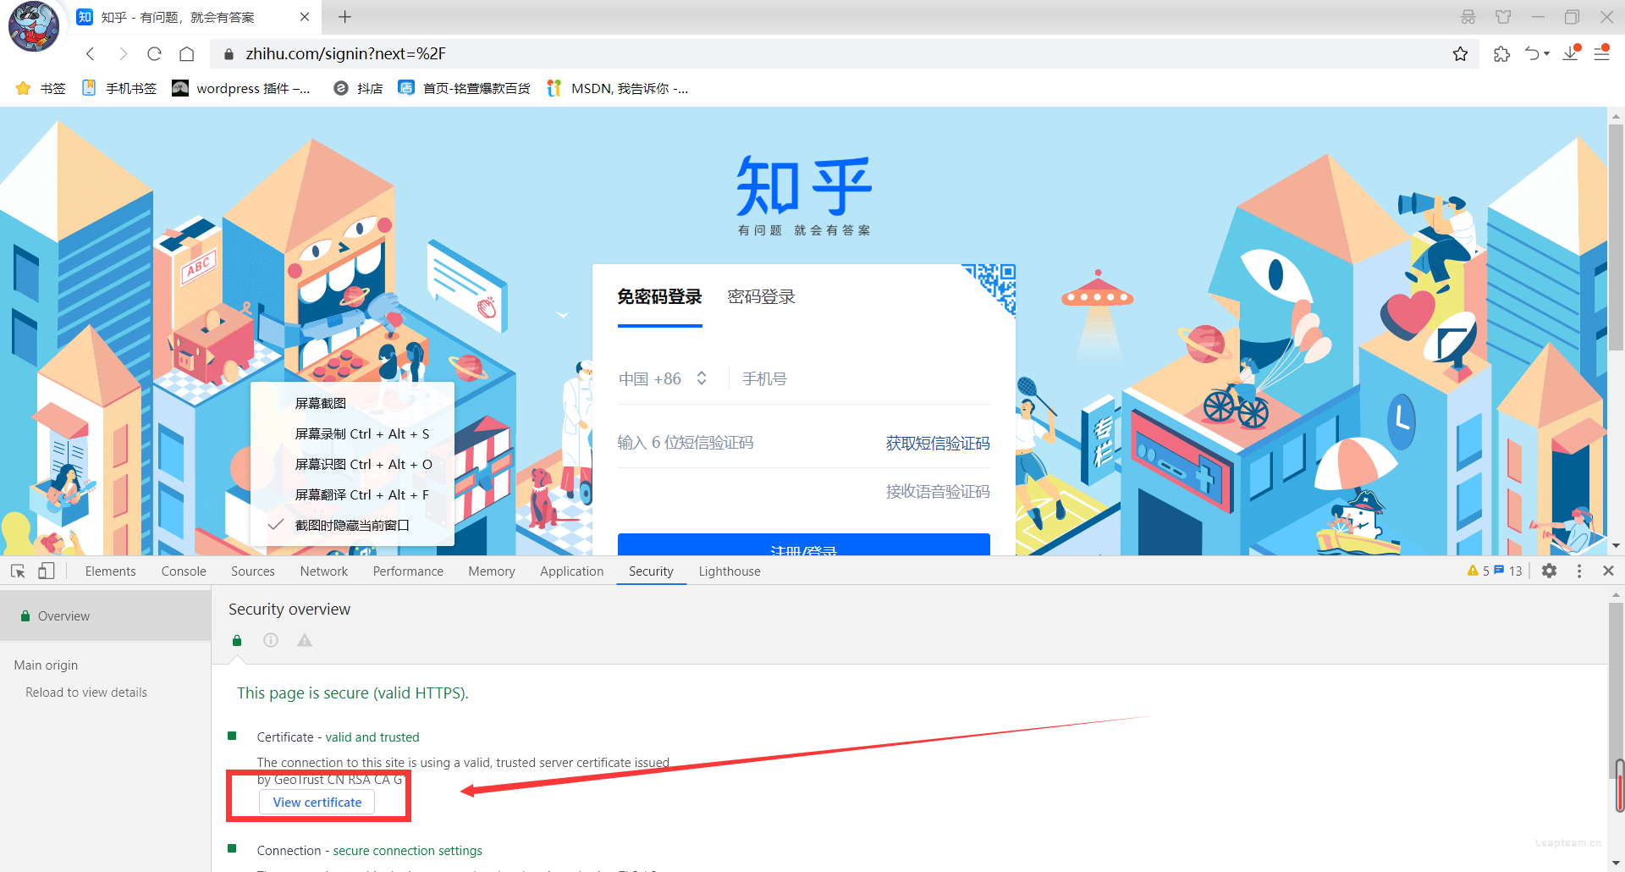Open a new tab with plus icon
The image size is (1625, 872).
point(344,17)
